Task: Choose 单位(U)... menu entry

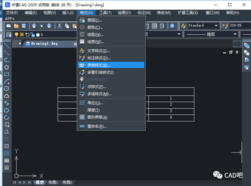Action: (111, 103)
